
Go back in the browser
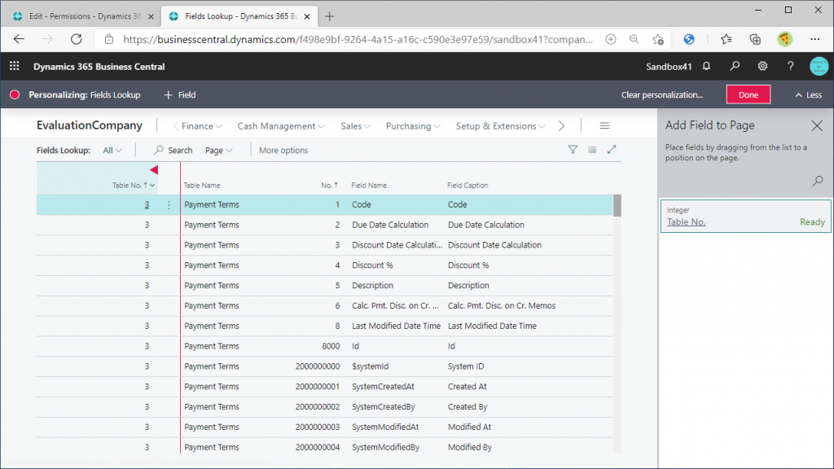coord(20,39)
